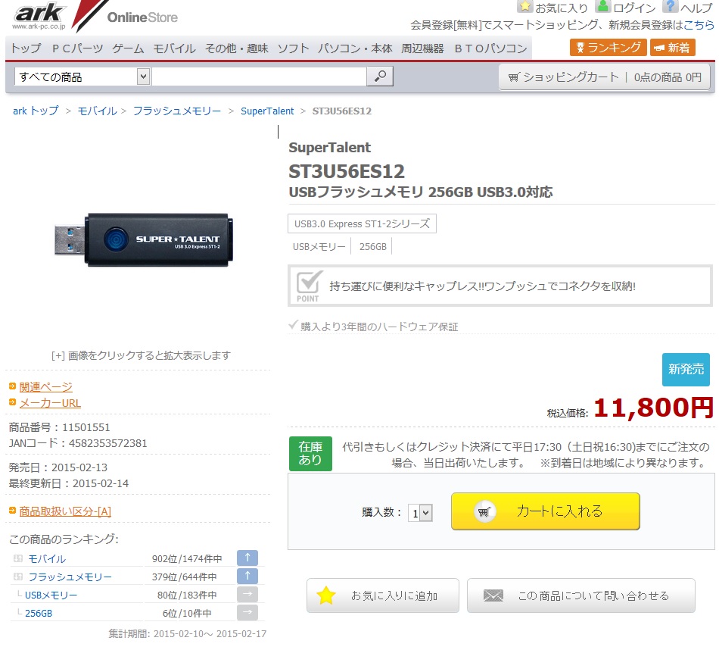The image size is (719, 647).
Task: Open the 商品取扱い区分-[A] link
Action: point(65,511)
